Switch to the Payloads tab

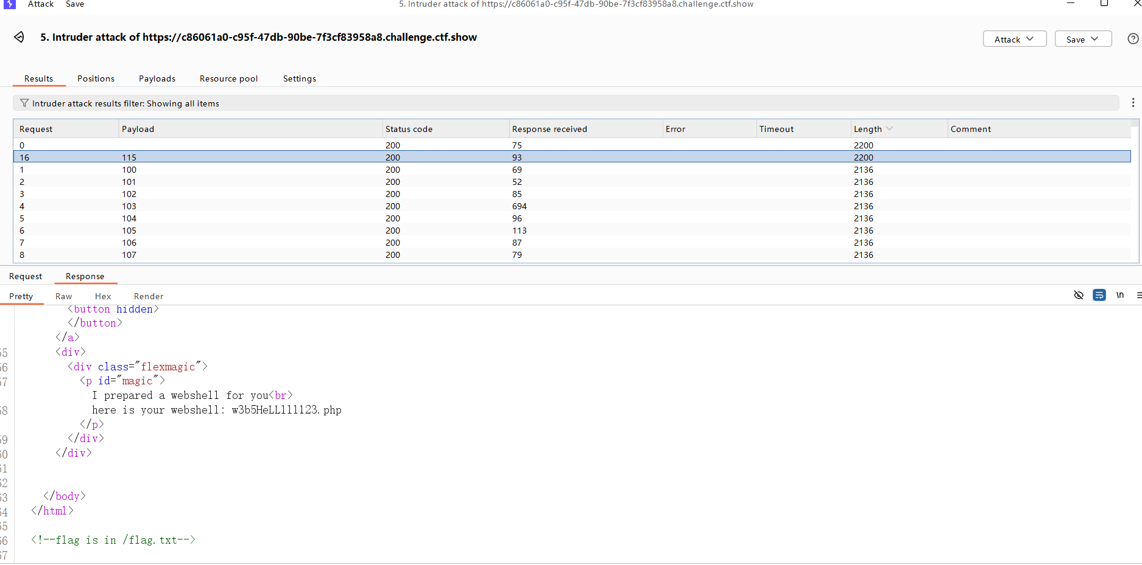pos(157,78)
